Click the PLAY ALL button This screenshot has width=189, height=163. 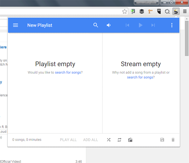click(68, 140)
